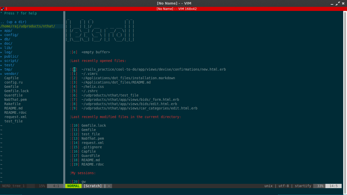Click the 'Last recently opened files:' heading
The height and width of the screenshot is (195, 347).
[x=99, y=61]
